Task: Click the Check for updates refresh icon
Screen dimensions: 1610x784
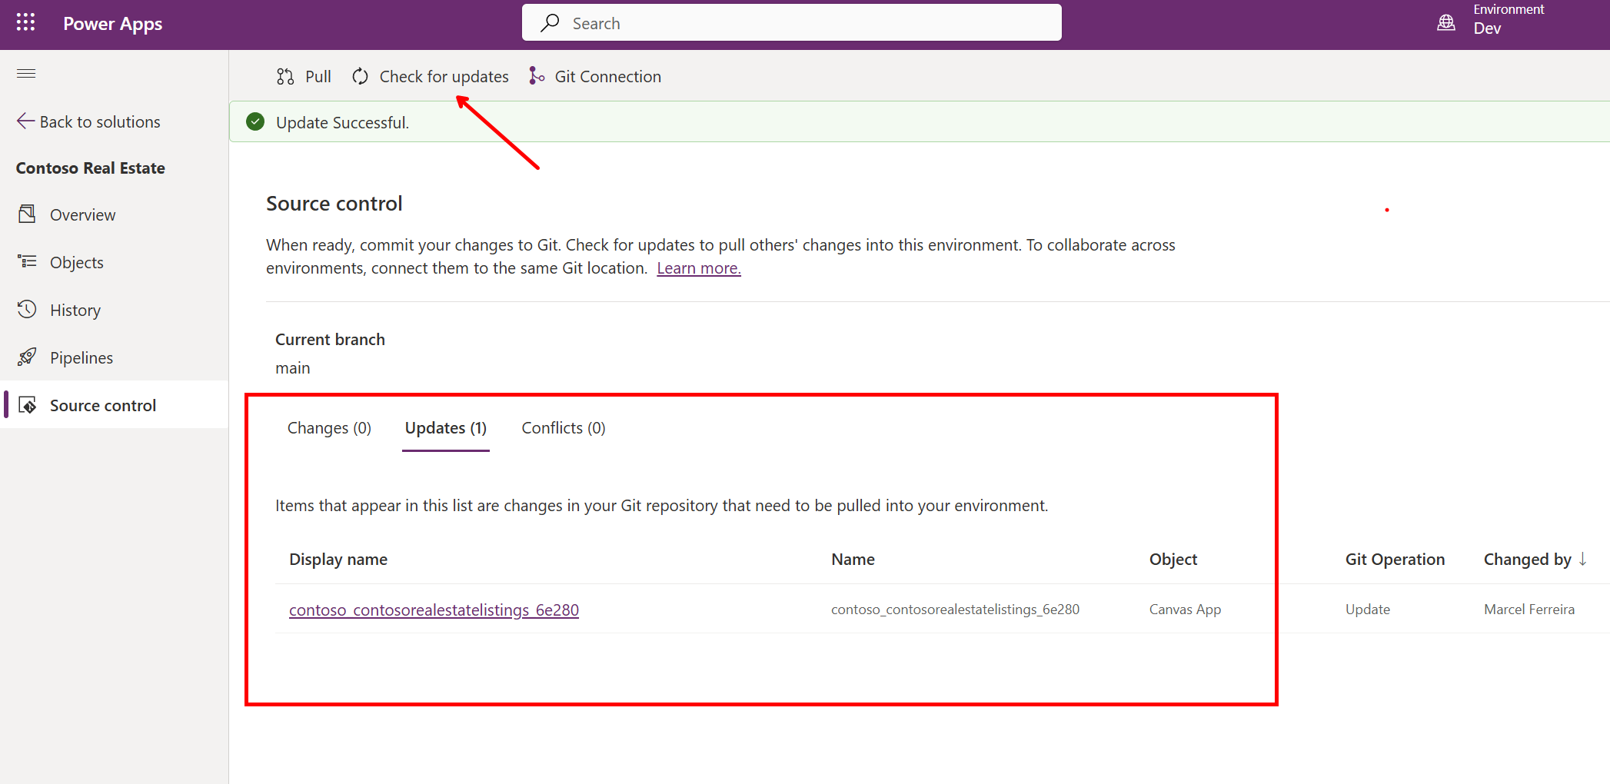Action: coord(360,77)
